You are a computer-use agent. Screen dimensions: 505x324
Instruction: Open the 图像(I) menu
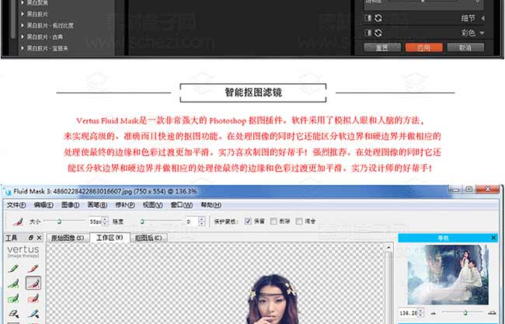[70, 205]
